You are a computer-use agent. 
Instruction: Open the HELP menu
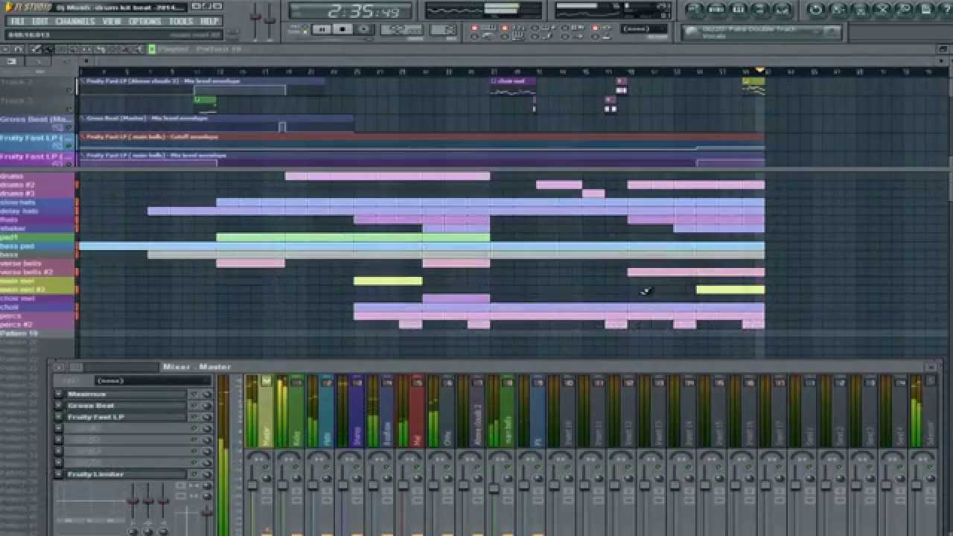pyautogui.click(x=209, y=21)
